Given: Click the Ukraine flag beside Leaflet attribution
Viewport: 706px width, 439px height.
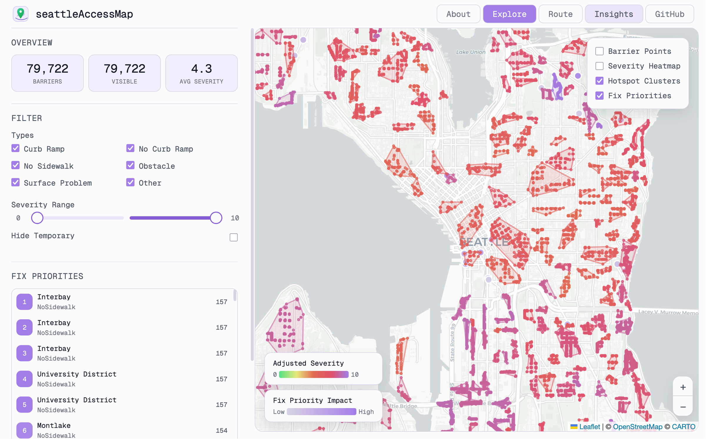Looking at the screenshot, I should pyautogui.click(x=574, y=427).
